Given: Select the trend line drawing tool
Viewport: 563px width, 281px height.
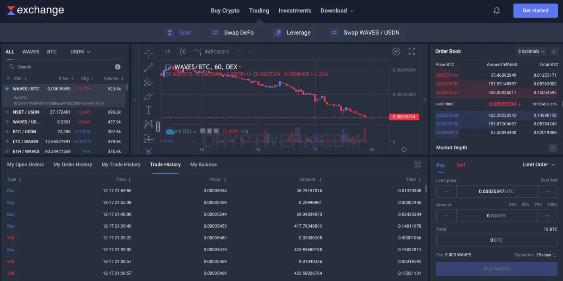Looking at the screenshot, I should [x=148, y=68].
